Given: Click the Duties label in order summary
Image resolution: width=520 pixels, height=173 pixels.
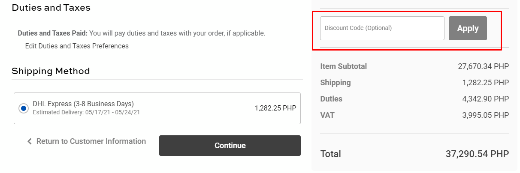Looking at the screenshot, I should [x=331, y=99].
